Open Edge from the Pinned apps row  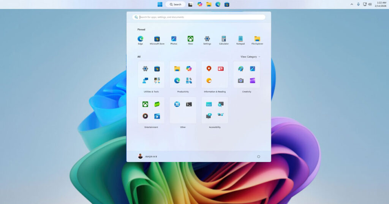click(x=141, y=40)
